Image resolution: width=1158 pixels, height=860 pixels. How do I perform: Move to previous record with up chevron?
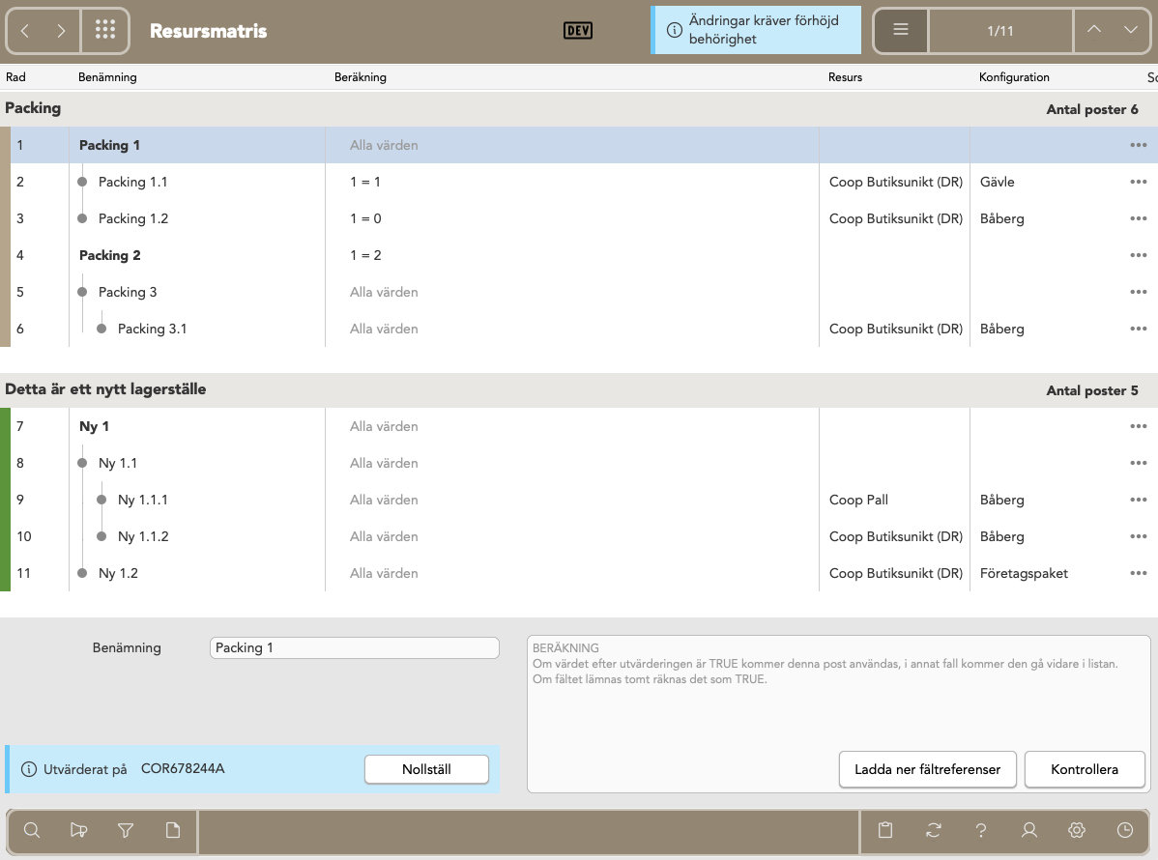[x=1094, y=30]
